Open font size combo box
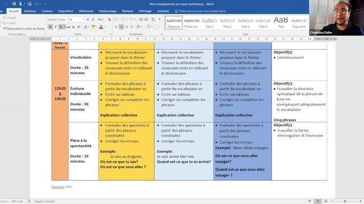The height and width of the screenshot is (204, 364). 77,20
